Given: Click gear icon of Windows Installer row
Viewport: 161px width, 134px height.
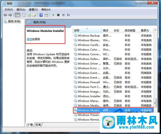Looking at the screenshot, I should click(75, 96).
